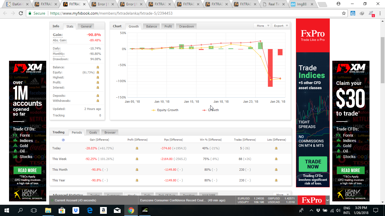Reload the Myfxbook page

pos(21,13)
